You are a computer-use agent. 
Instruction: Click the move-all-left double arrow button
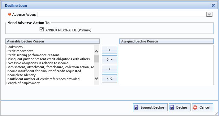109,78
